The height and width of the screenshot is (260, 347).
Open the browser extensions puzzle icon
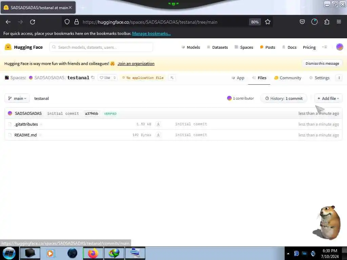(327, 22)
